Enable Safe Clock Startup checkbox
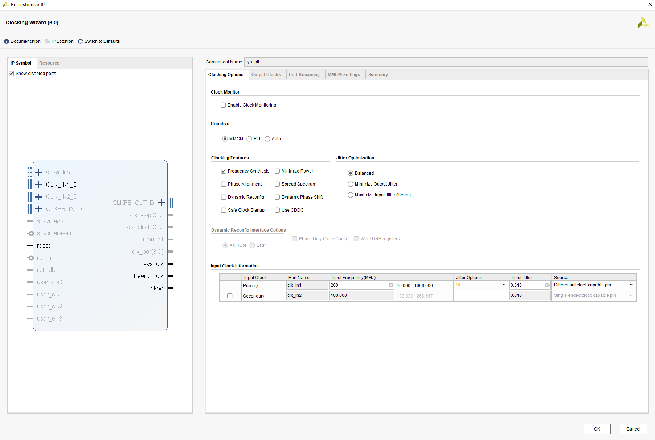This screenshot has width=655, height=440. pyautogui.click(x=224, y=210)
